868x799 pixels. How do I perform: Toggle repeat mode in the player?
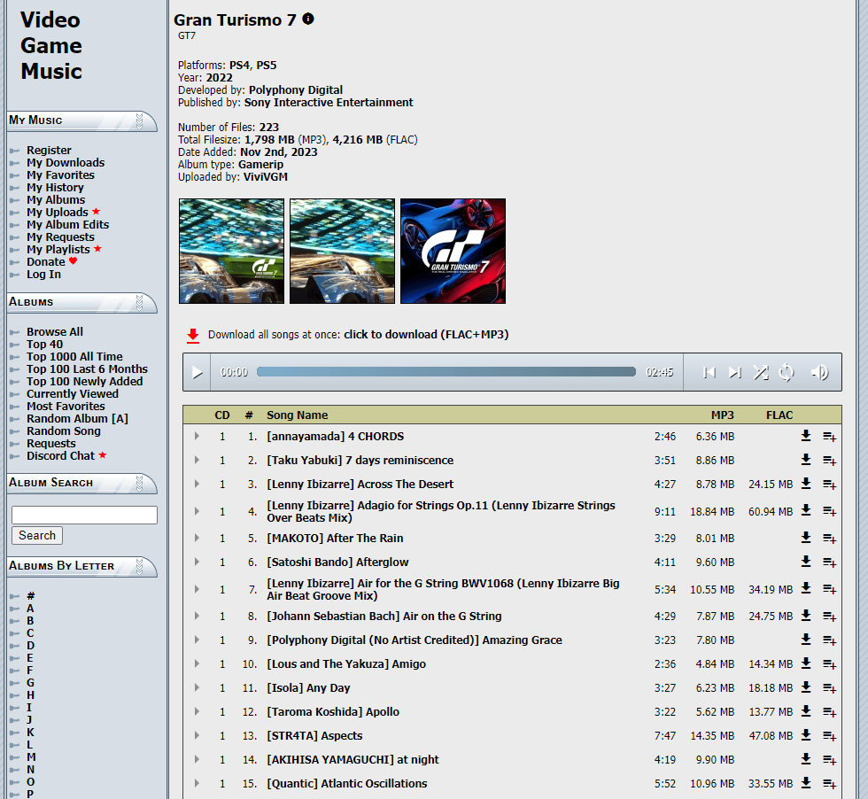[786, 373]
